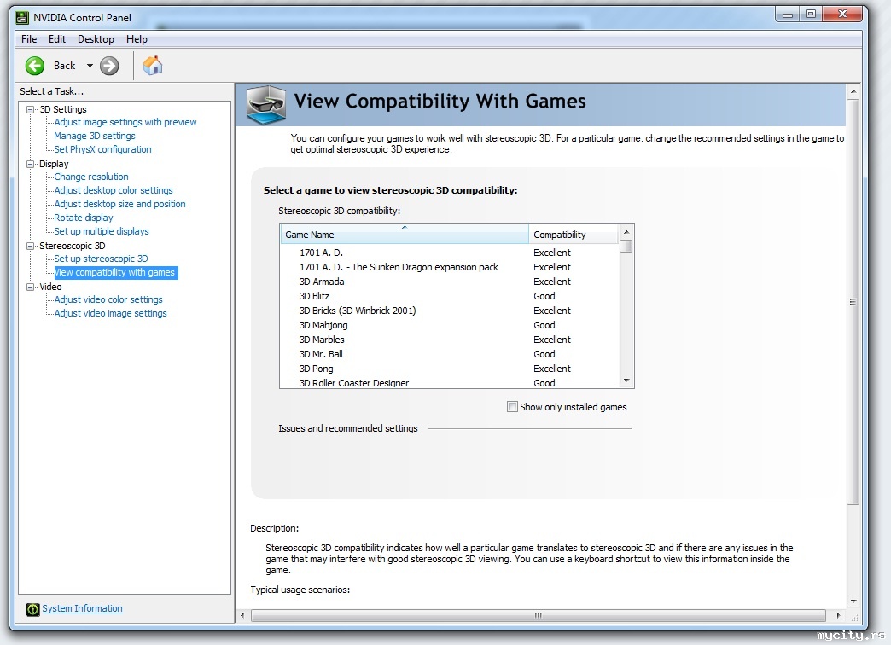Click the 3D glasses header icon

tap(266, 105)
